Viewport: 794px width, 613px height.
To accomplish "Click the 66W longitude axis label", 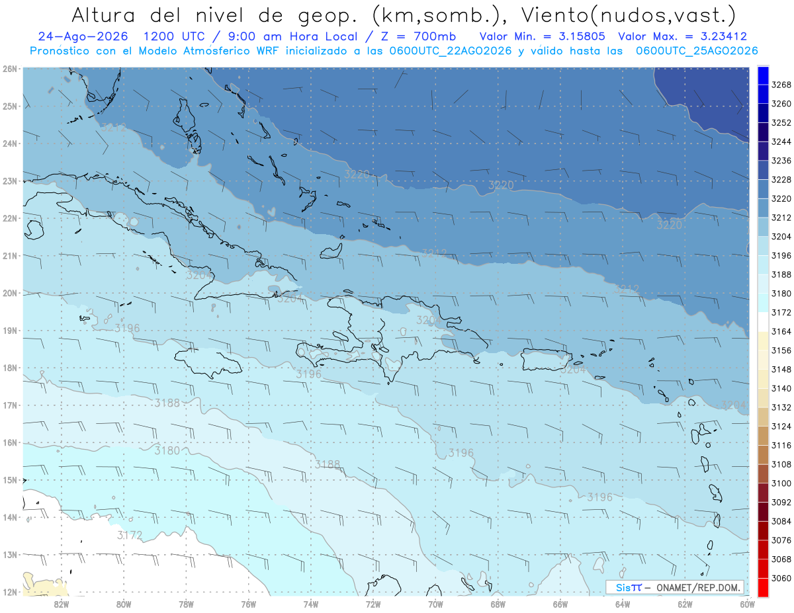I will (x=560, y=604).
